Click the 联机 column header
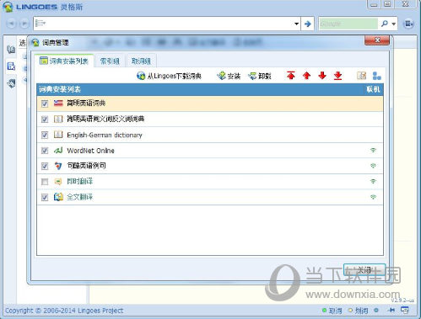Image resolution: width=421 pixels, height=319 pixels. (373, 89)
